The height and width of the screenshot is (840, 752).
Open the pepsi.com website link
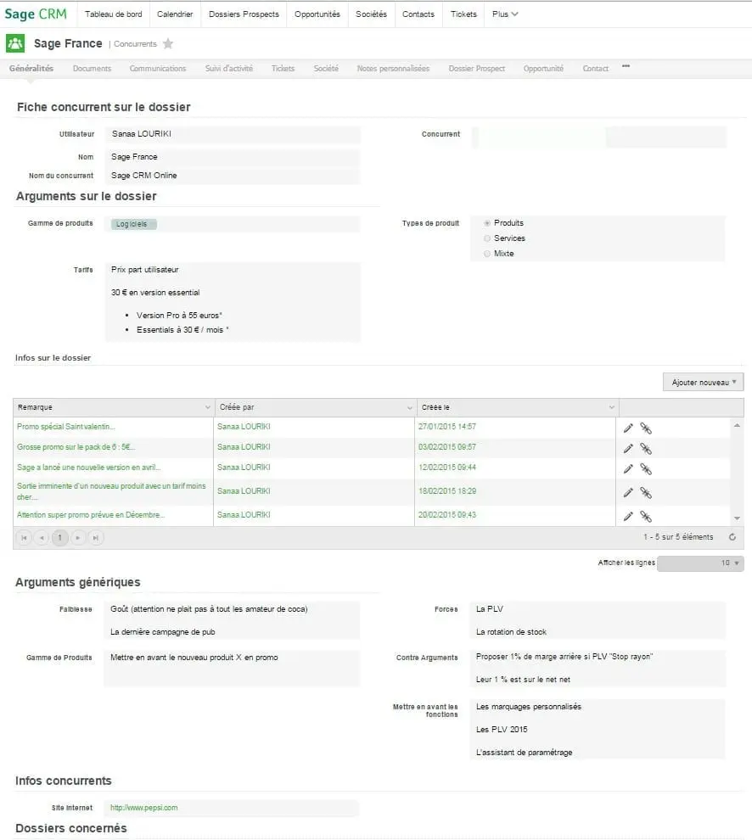tap(143, 807)
